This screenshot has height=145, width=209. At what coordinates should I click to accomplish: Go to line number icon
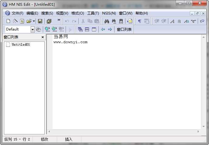[x=130, y=21]
